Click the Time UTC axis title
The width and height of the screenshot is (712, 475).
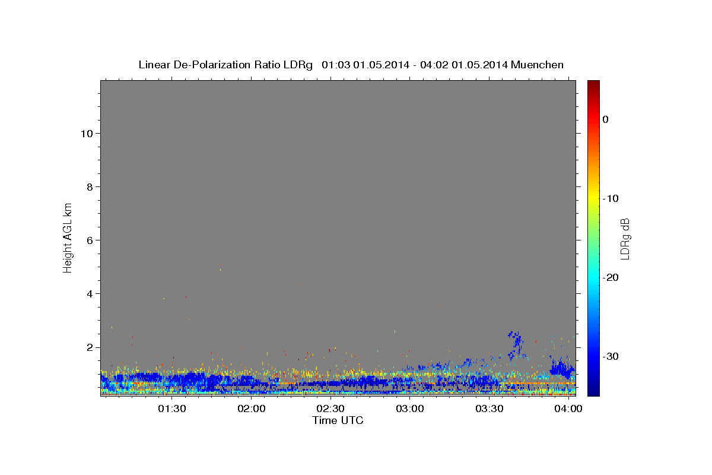coord(338,420)
